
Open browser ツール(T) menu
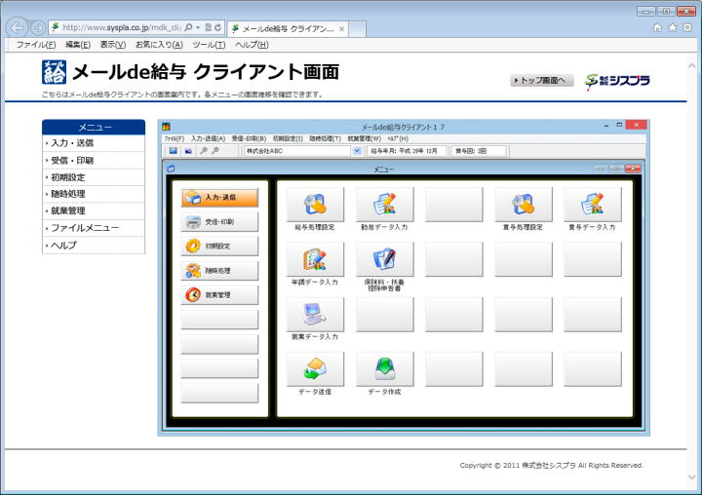click(209, 45)
